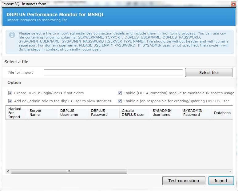The image size is (238, 191).
Task: Click the 'Option' section heading
Action: 14,83
